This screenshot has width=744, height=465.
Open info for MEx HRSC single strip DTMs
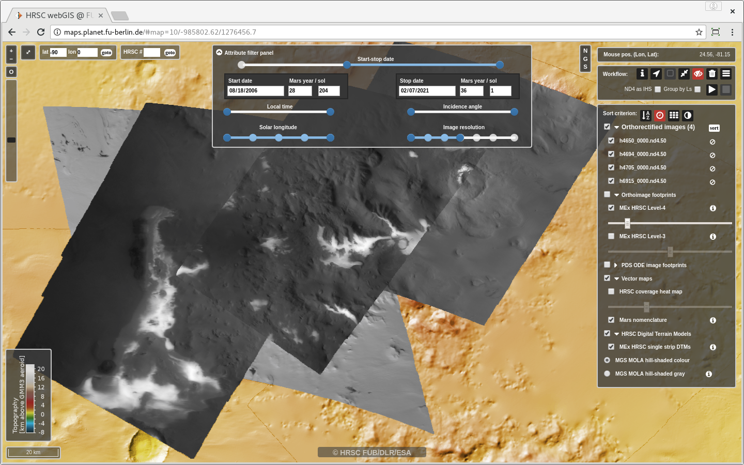click(x=713, y=347)
